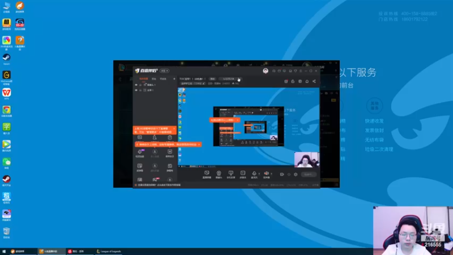This screenshot has width=453, height=255.
Task: Open the notification bell above the preview
Action: point(307,81)
